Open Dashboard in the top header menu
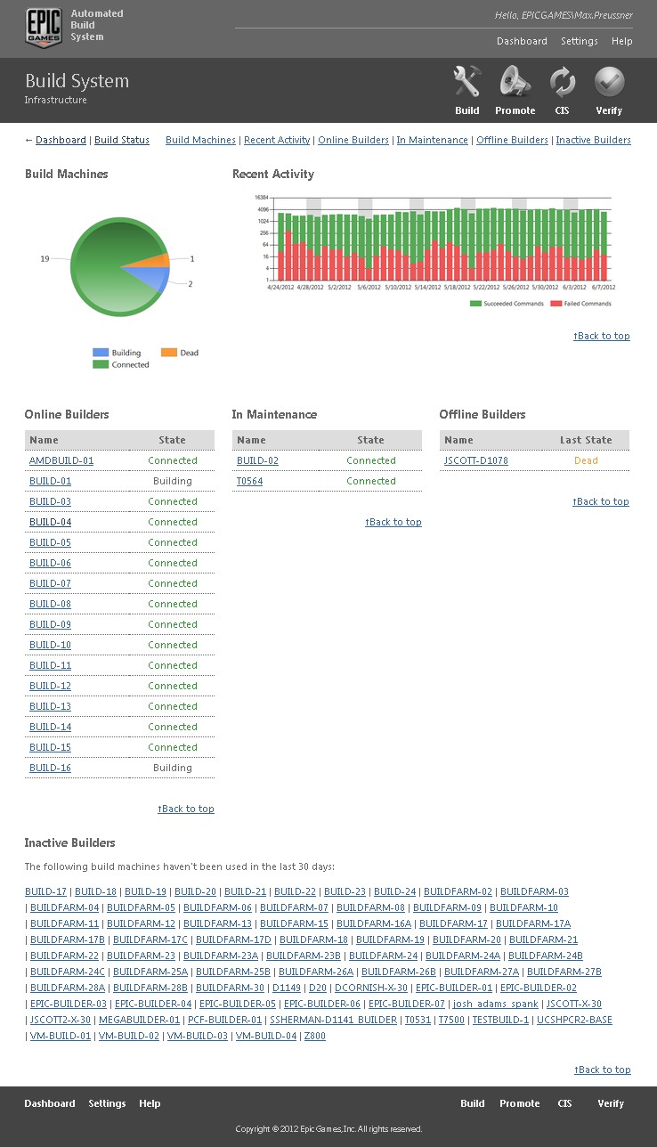The height and width of the screenshot is (1147, 657). click(x=522, y=41)
